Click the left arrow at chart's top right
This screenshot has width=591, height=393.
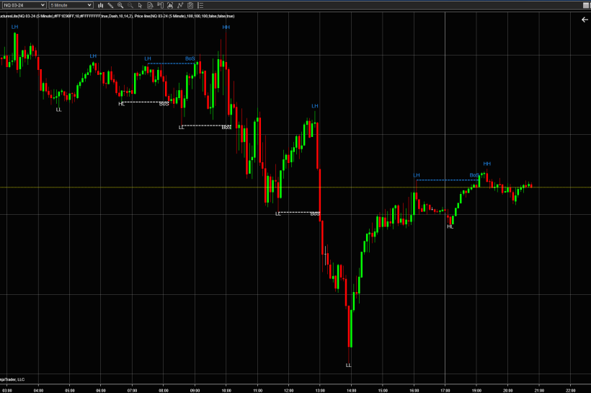tap(585, 20)
